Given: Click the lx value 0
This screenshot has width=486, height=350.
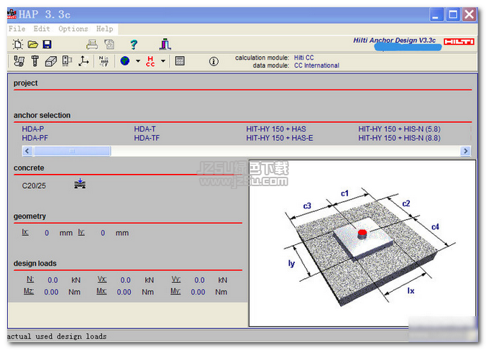Looking at the screenshot, I should 47,233.
